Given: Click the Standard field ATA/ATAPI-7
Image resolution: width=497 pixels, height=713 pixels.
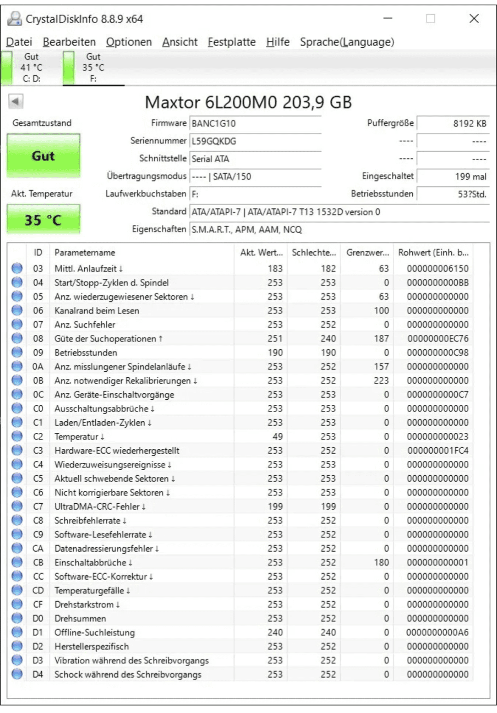Looking at the screenshot, I should (x=339, y=212).
